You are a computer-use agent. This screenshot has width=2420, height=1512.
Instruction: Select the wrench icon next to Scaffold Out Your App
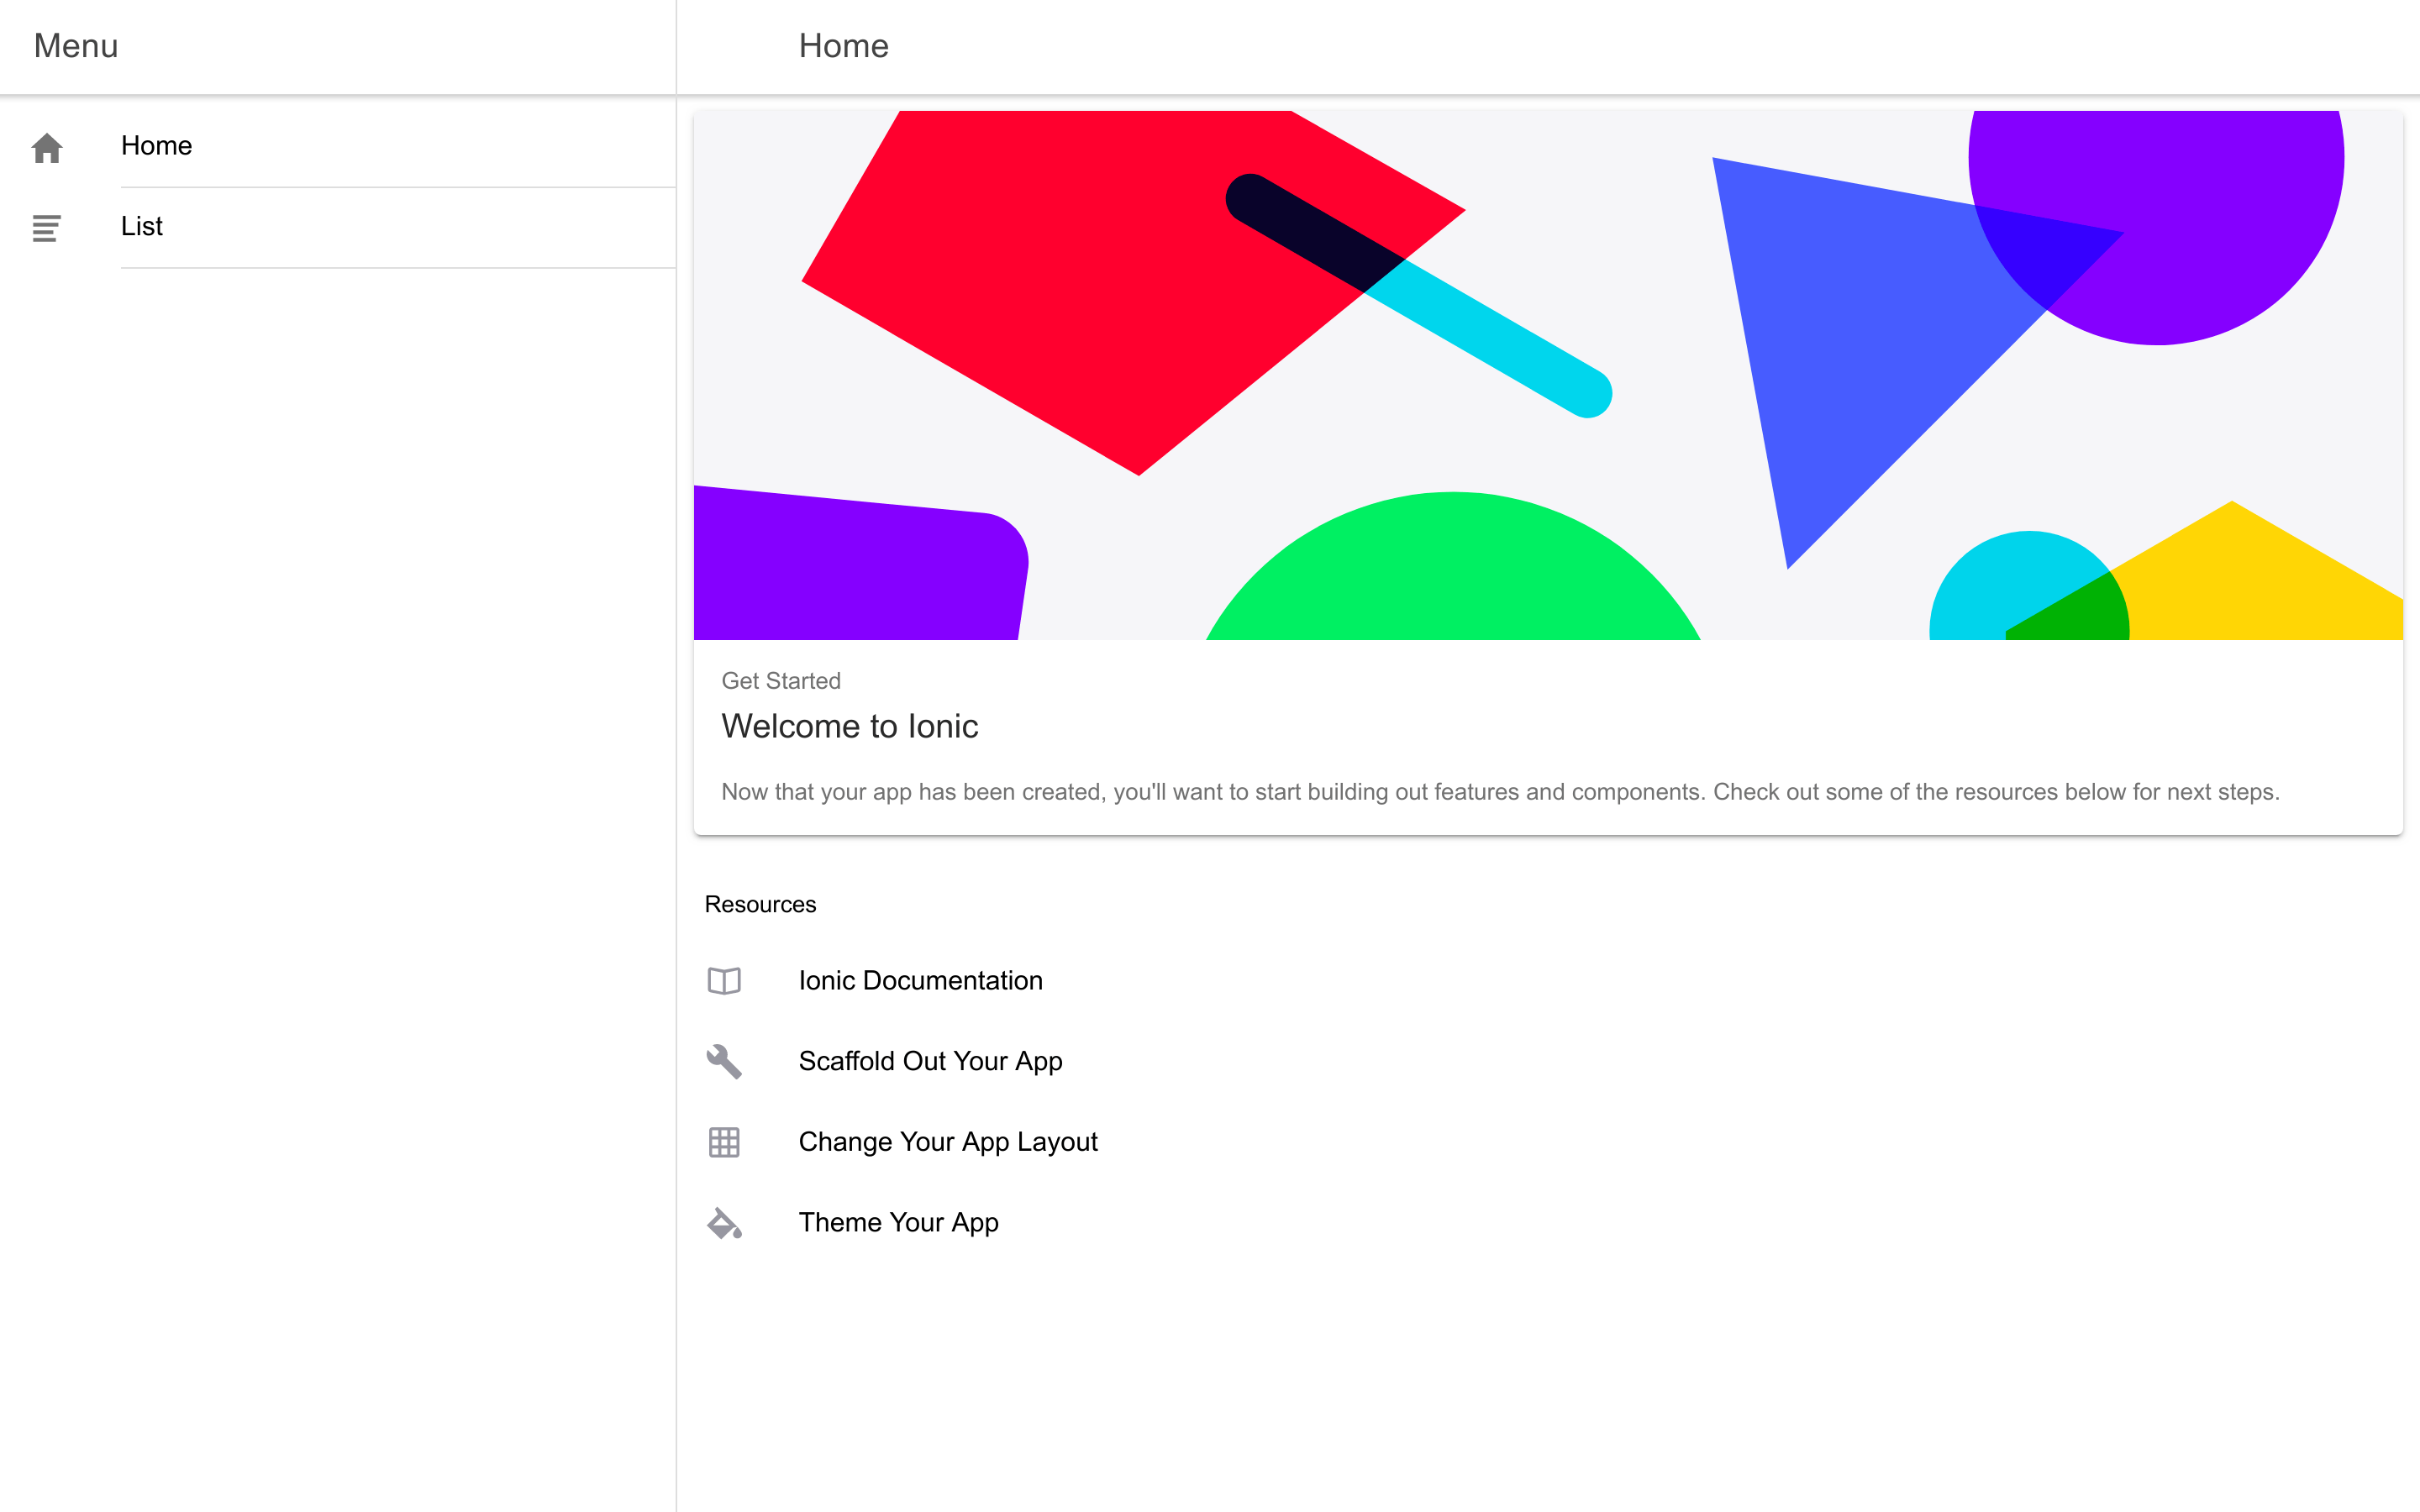[724, 1061]
